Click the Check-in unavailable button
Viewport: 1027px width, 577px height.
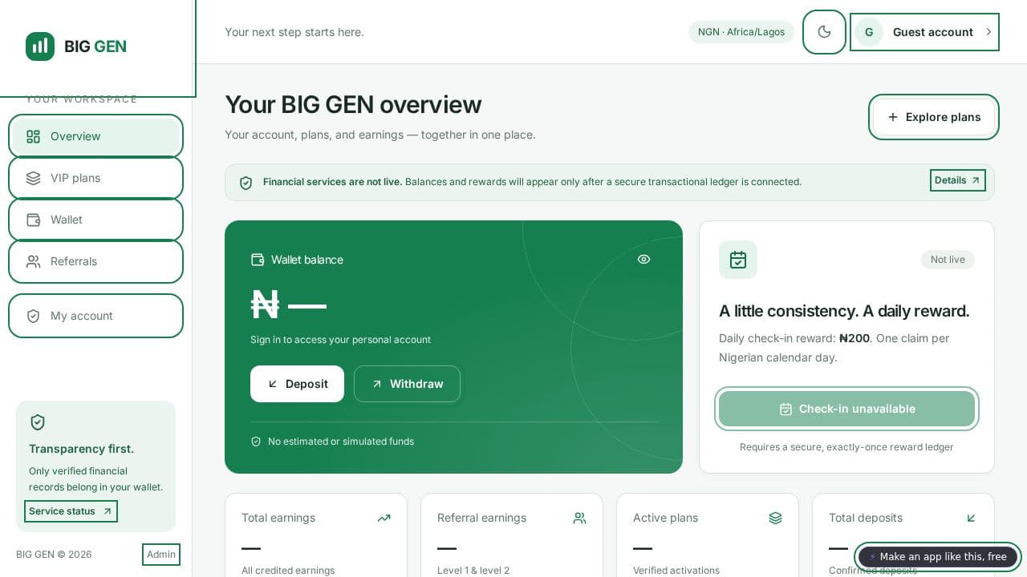[x=846, y=409]
